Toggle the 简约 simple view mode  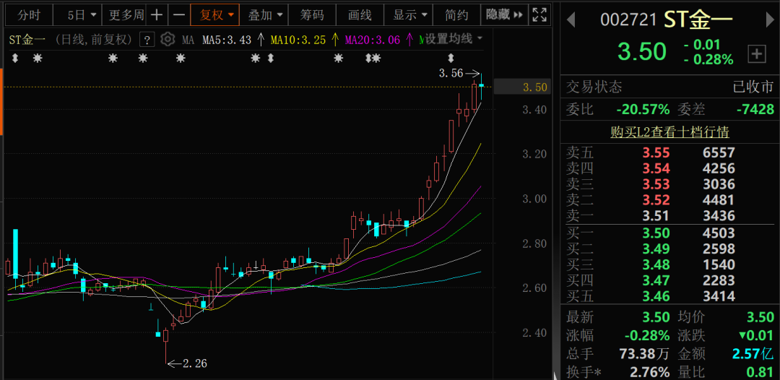456,15
